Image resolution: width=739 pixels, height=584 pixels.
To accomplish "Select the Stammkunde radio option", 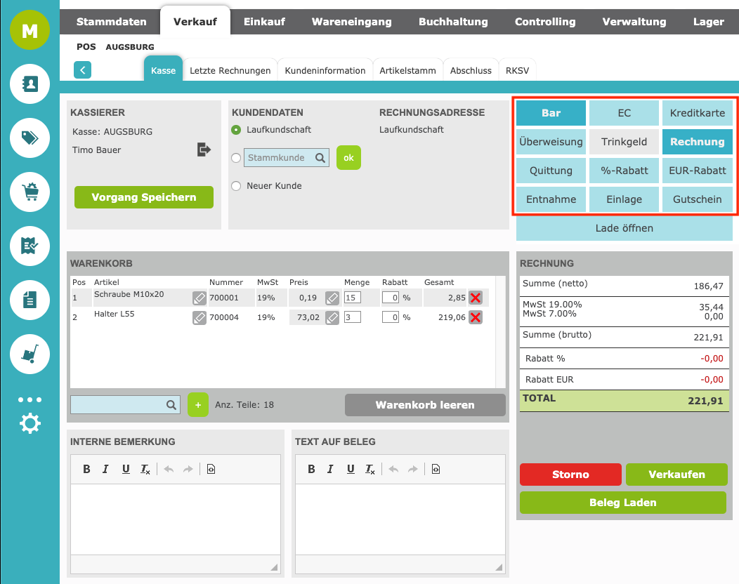I will (x=236, y=158).
